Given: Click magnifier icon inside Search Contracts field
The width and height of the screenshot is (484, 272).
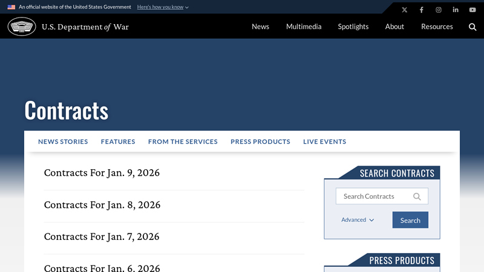Looking at the screenshot, I should pos(417,196).
